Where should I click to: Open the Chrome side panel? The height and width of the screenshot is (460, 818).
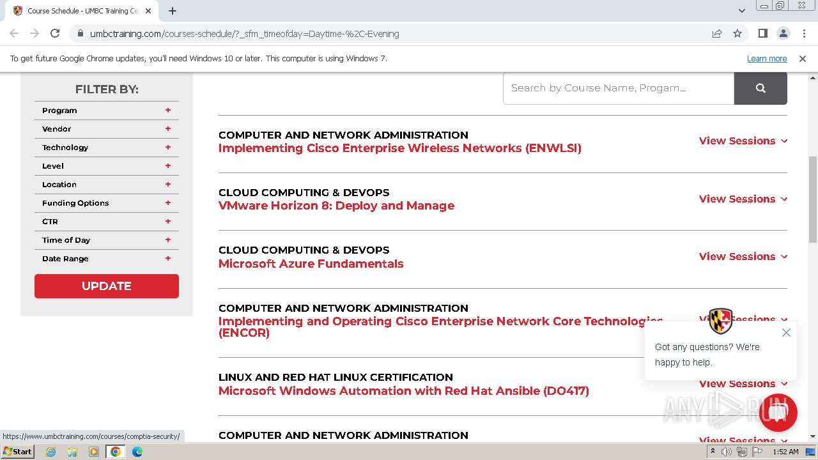763,33
